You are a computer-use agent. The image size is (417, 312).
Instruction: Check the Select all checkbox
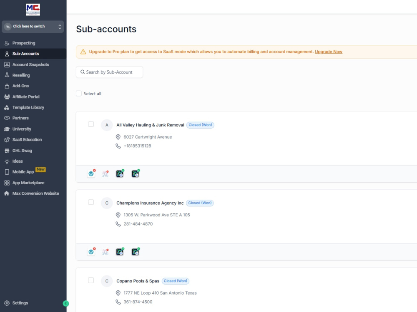79,93
